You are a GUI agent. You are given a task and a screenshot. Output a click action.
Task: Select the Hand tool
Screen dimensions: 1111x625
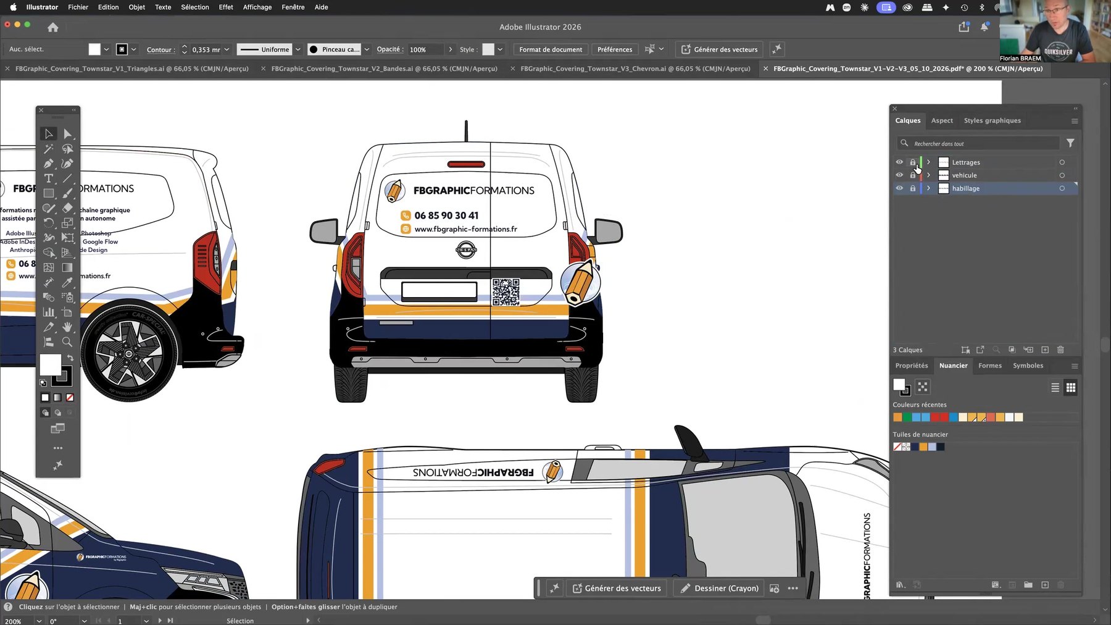pos(67,327)
